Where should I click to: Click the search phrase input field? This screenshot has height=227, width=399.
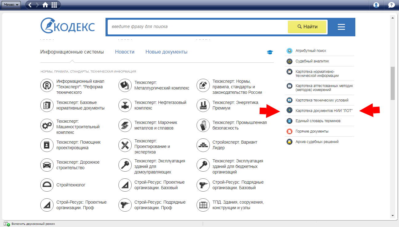pos(197,27)
